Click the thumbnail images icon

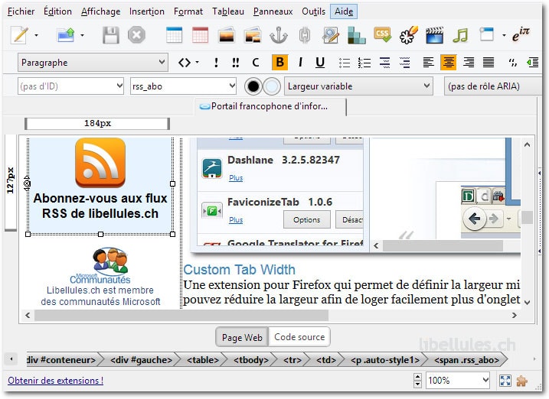tap(253, 35)
